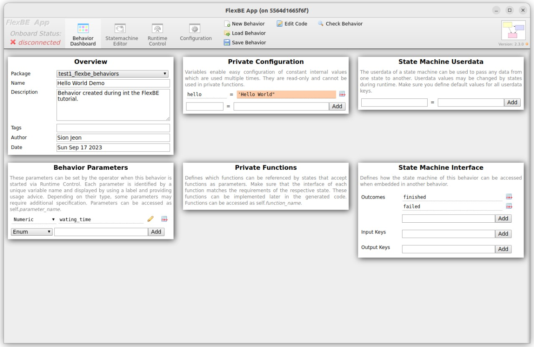Open the Runtime Control tab
The image size is (534, 347).
[x=157, y=34]
